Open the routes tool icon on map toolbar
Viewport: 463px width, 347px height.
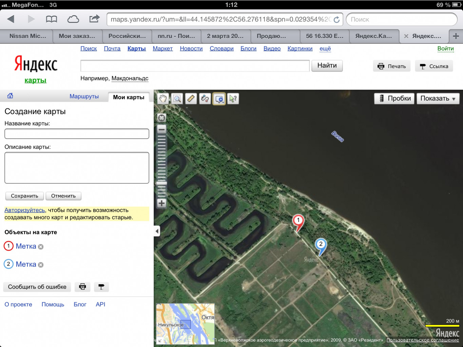tap(205, 99)
